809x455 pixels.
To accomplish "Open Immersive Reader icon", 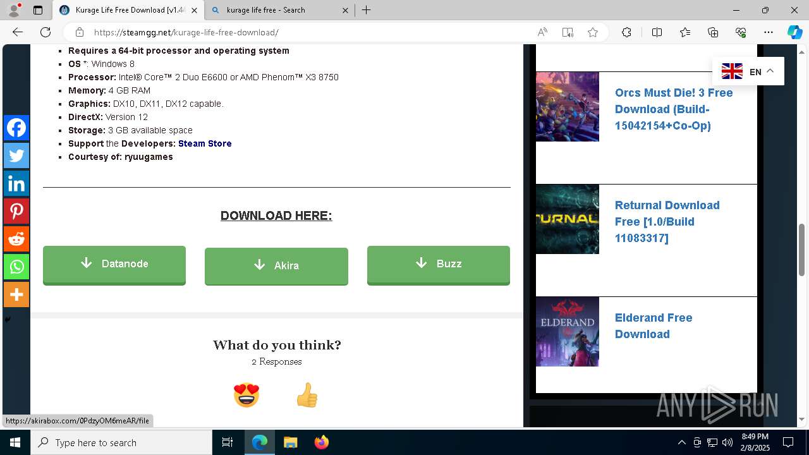I will 568,32.
